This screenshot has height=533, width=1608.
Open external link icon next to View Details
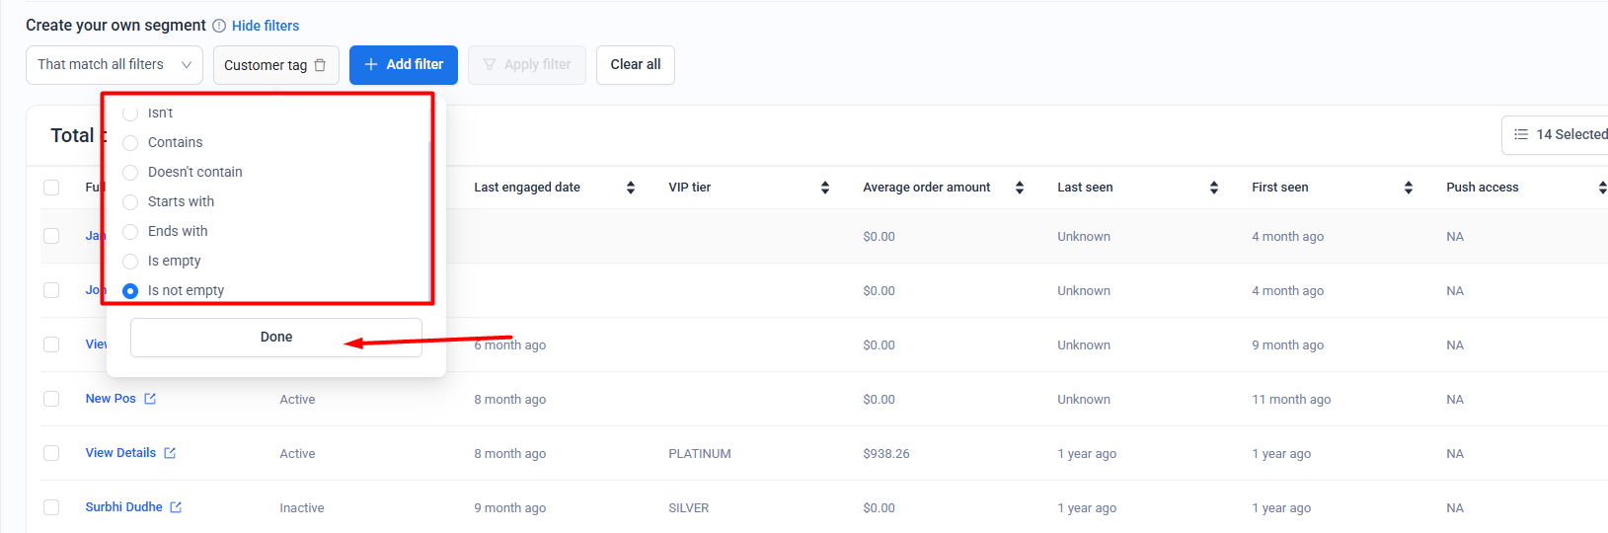(x=170, y=453)
